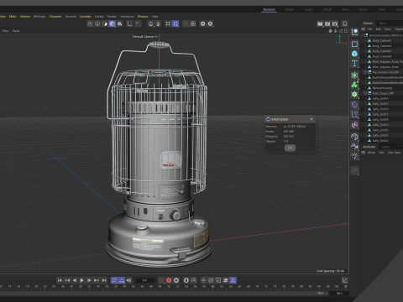Open Objects panel hamburger menu
This screenshot has height=302, width=403.
tap(364, 29)
